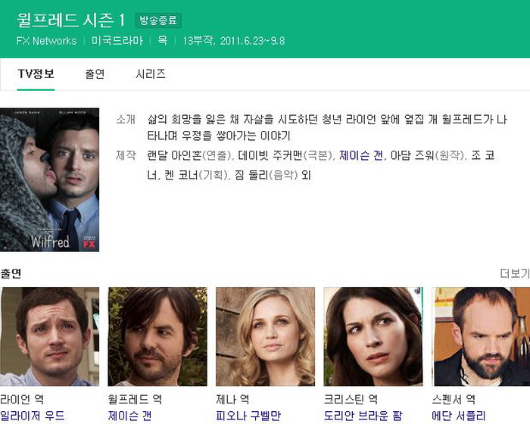Open 제이슨 갠 cast name link

(129, 416)
